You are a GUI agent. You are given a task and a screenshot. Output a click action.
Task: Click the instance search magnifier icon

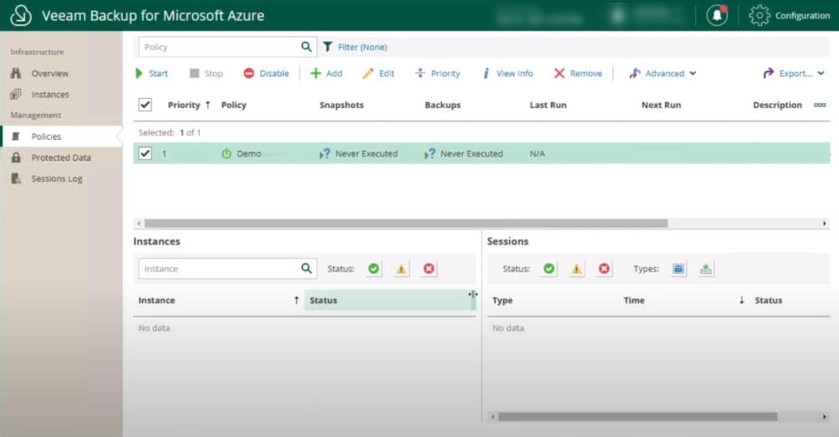pyautogui.click(x=306, y=268)
